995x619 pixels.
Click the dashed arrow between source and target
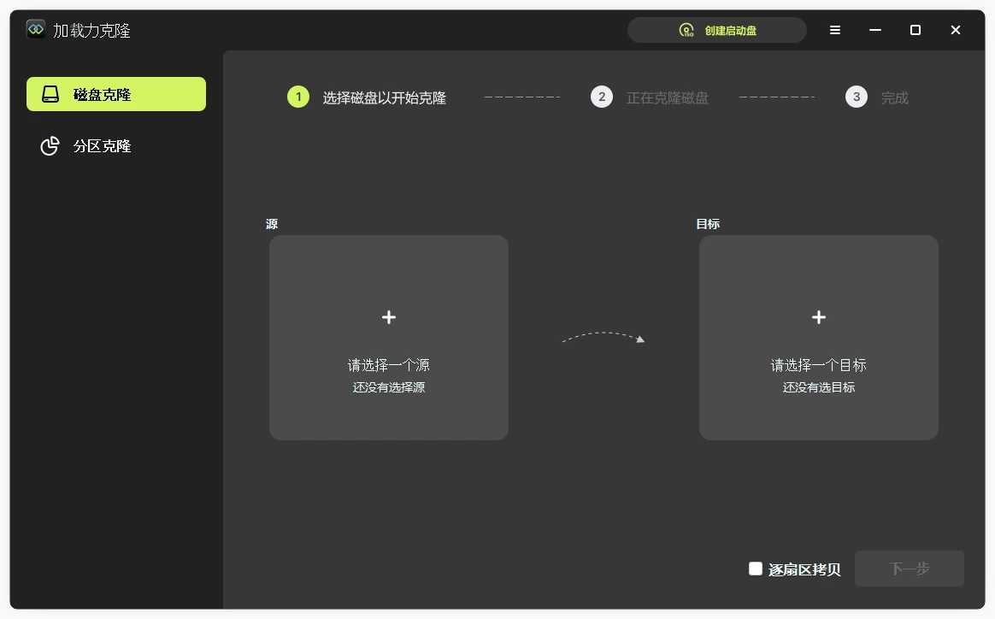[603, 338]
